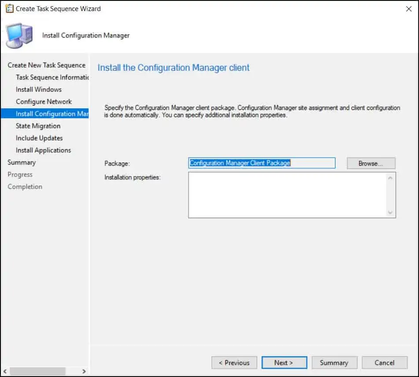Click the sidebar scroll left arrow
The width and height of the screenshot is (419, 377).
(5, 371)
